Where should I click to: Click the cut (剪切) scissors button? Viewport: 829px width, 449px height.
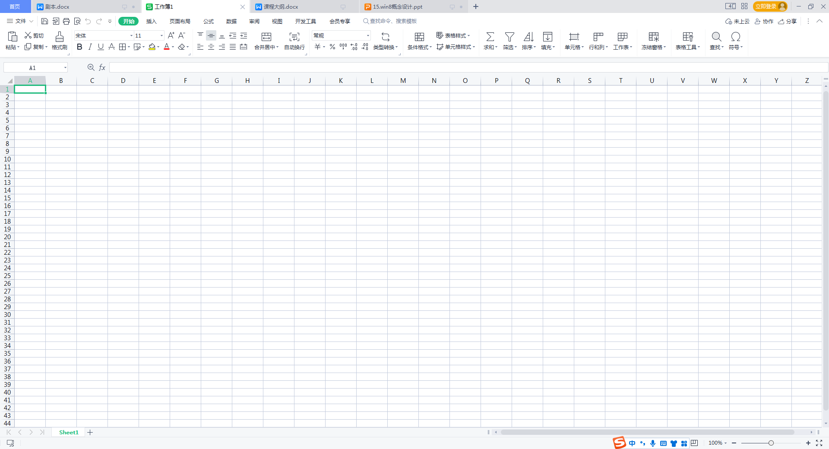coord(34,35)
